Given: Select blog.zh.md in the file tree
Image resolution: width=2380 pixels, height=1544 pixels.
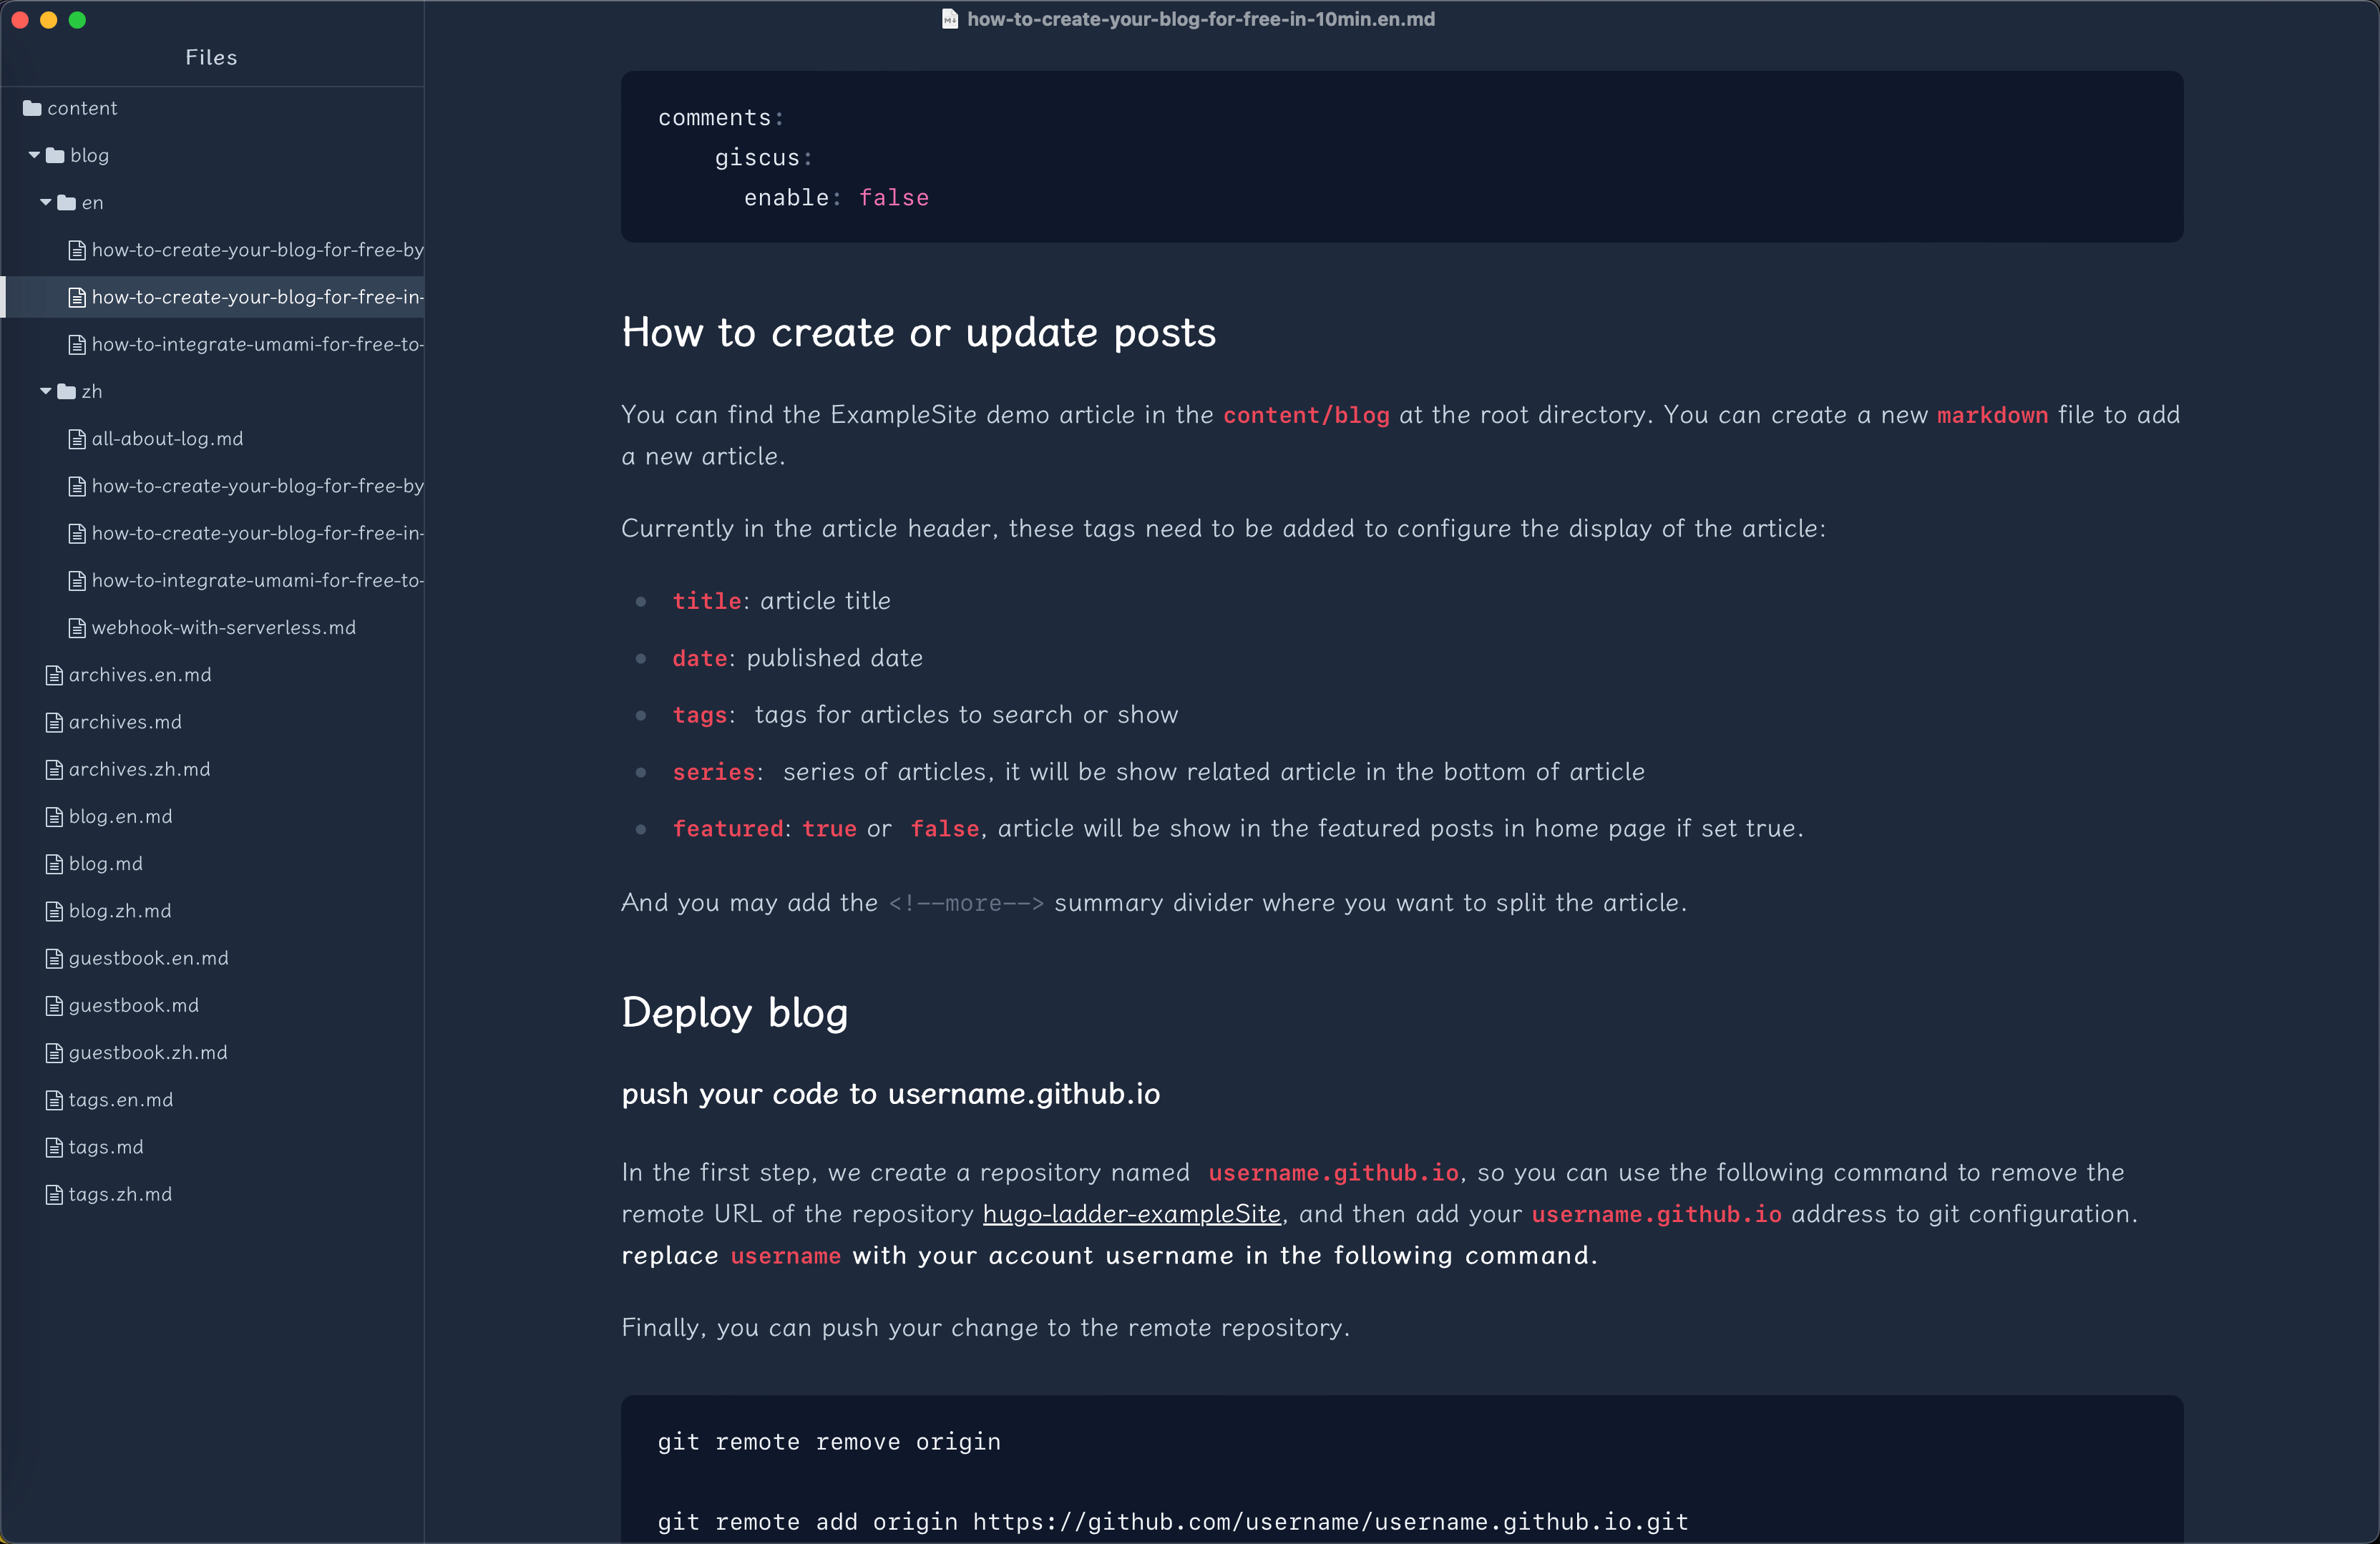Looking at the screenshot, I should (119, 910).
